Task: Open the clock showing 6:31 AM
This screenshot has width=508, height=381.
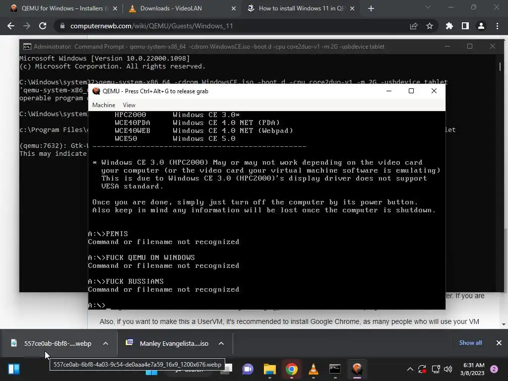Action: [x=472, y=369]
